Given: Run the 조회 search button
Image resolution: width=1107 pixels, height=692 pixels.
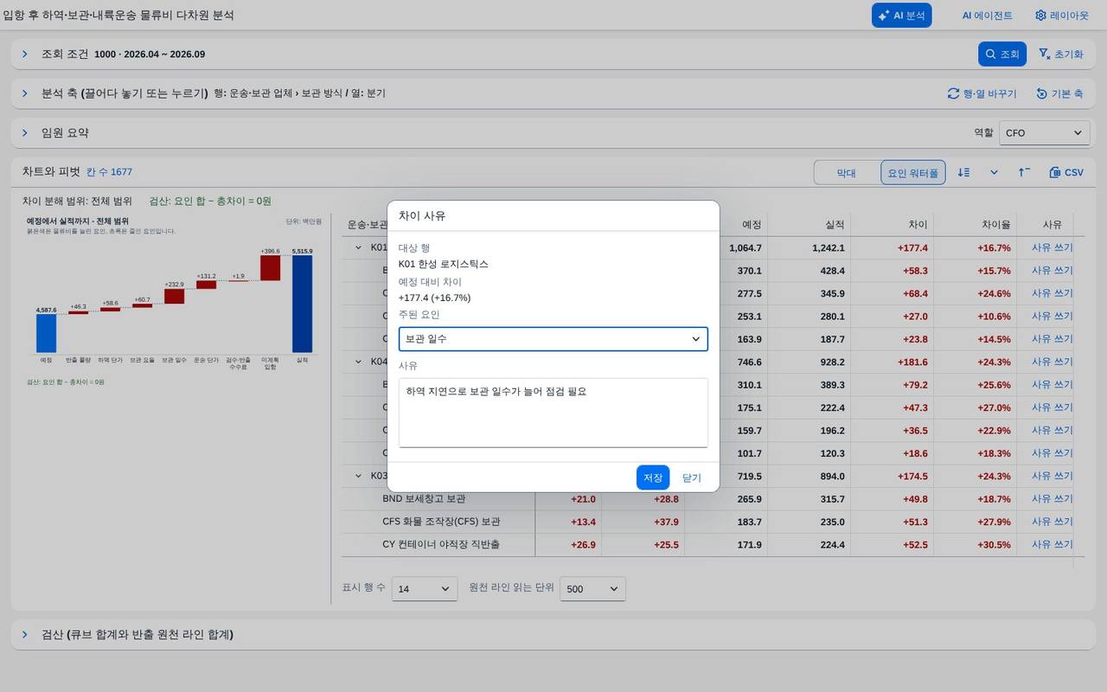Looking at the screenshot, I should [1002, 54].
